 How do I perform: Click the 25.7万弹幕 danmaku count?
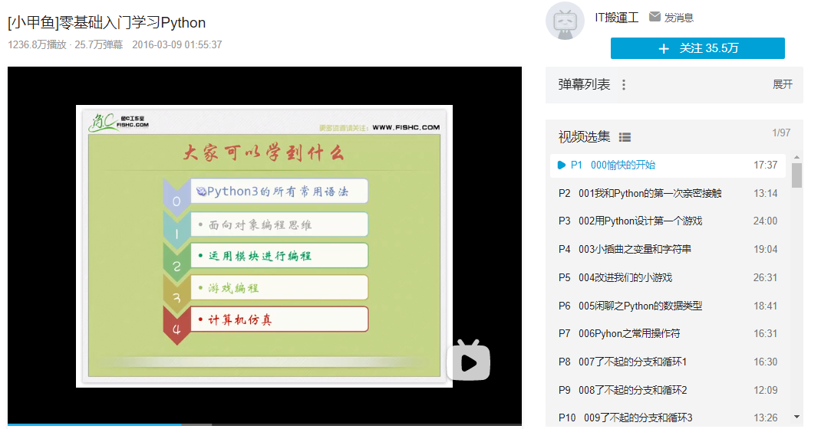98,44
